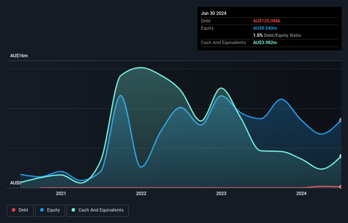This screenshot has height=223, width=348.
Task: Click the AU$3.982m cash value
Action: click(265, 42)
